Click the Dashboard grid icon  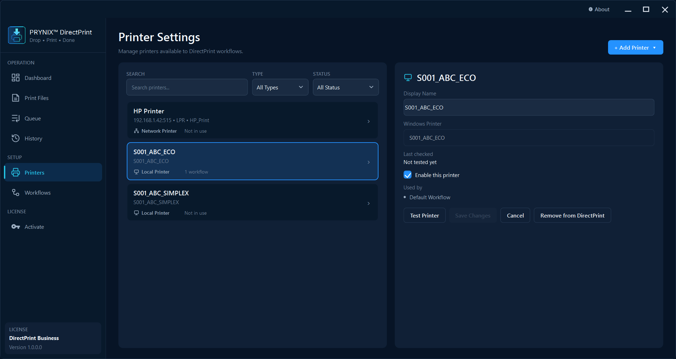pyautogui.click(x=15, y=78)
